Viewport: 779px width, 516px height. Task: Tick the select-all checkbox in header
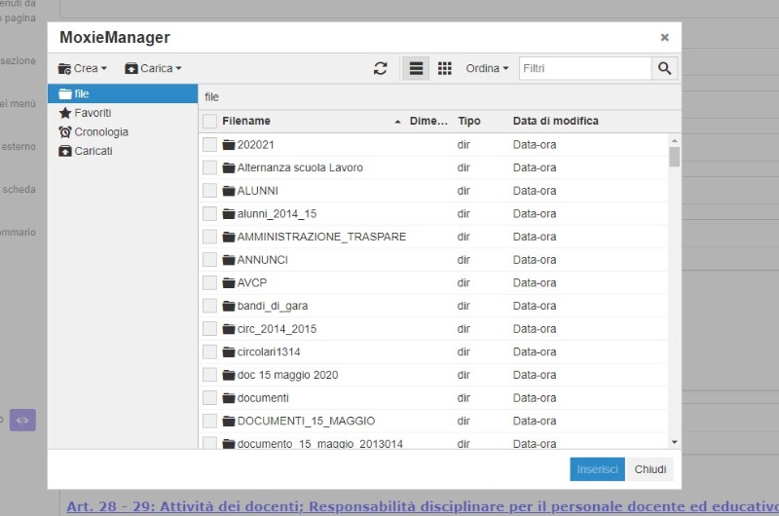click(209, 121)
